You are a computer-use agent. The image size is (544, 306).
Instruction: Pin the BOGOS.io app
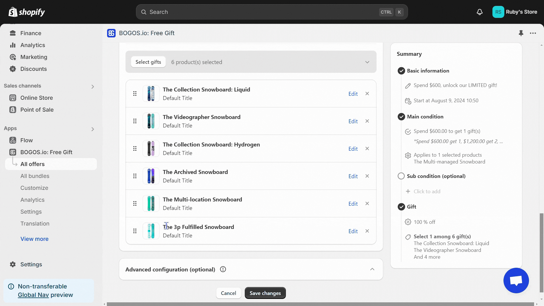click(x=521, y=33)
